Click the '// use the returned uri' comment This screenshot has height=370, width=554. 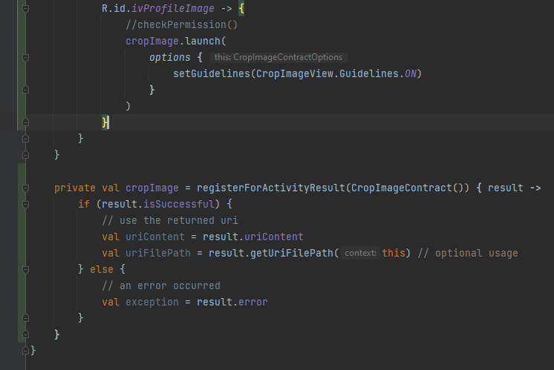(x=170, y=220)
